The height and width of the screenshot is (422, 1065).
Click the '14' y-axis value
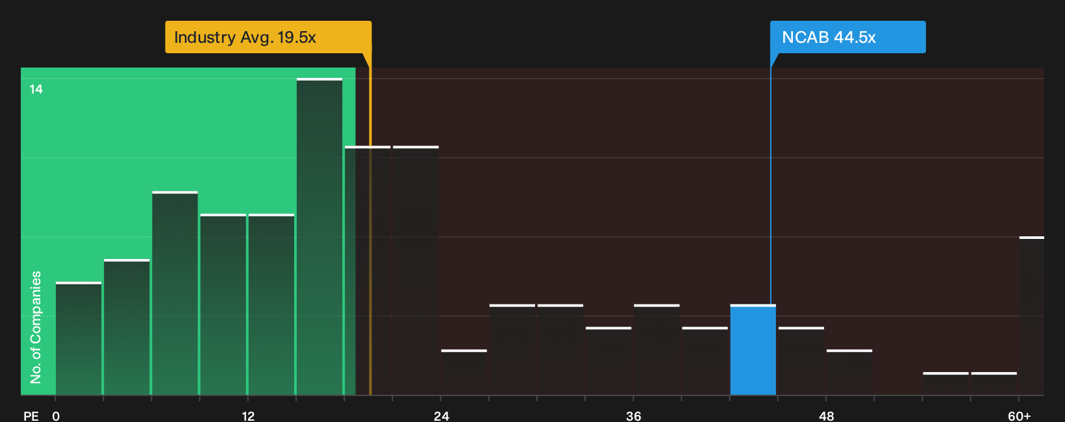[x=36, y=90]
